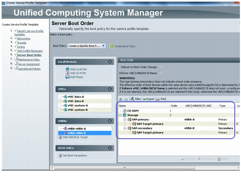Collapse the Local Devices panel
Screen dimensions: 241x179
(110, 62)
